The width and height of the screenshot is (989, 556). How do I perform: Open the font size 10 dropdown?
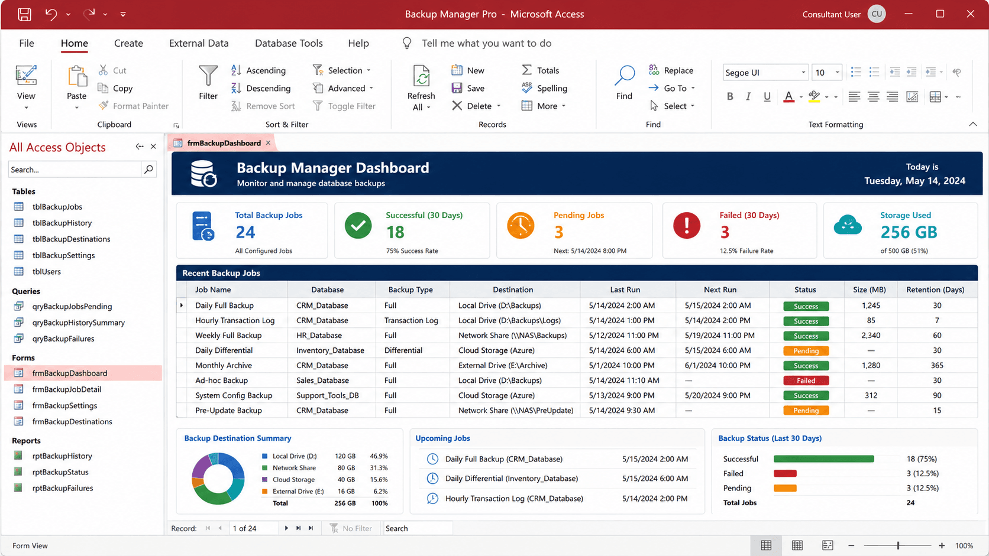pos(837,72)
